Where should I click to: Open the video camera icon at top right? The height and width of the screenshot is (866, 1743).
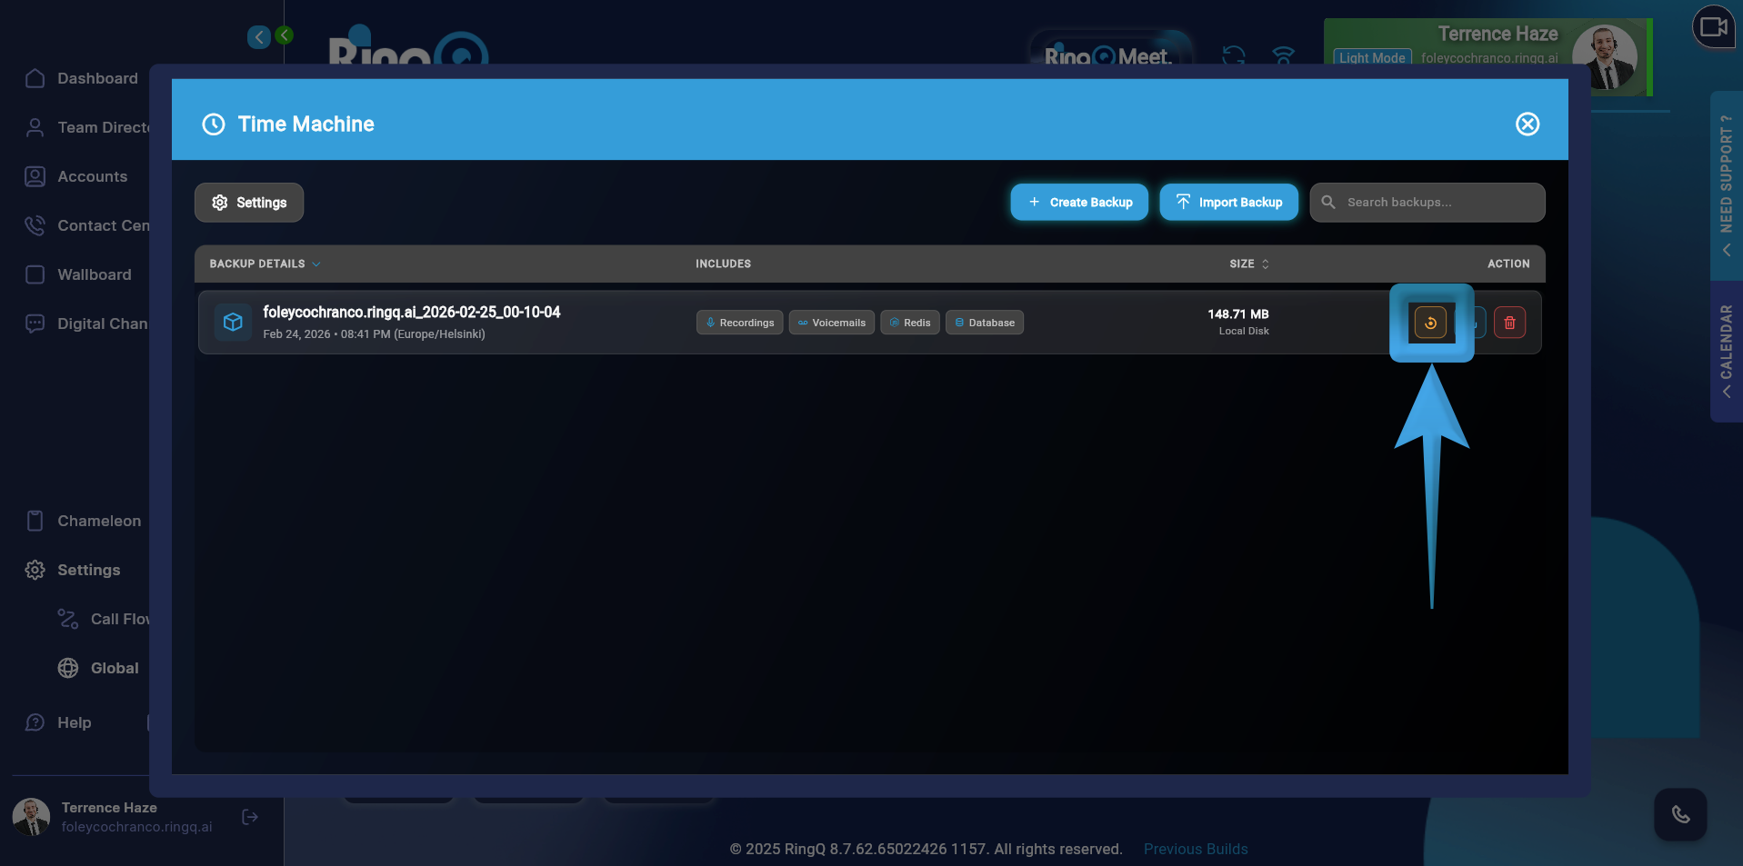[x=1713, y=27]
